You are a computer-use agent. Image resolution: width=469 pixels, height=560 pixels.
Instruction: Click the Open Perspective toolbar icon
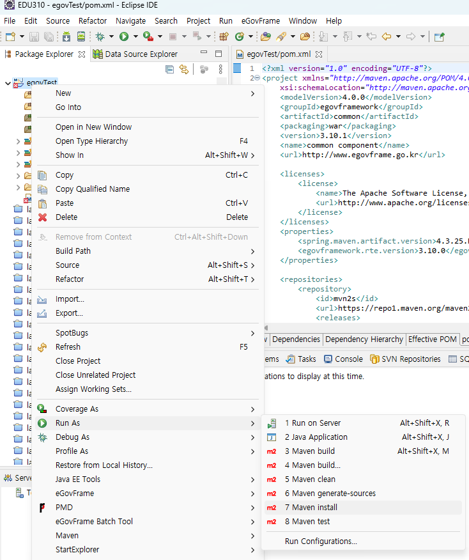point(440,36)
